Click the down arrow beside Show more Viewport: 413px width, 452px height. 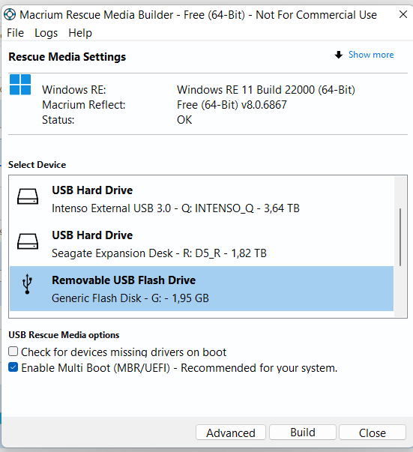tap(339, 55)
